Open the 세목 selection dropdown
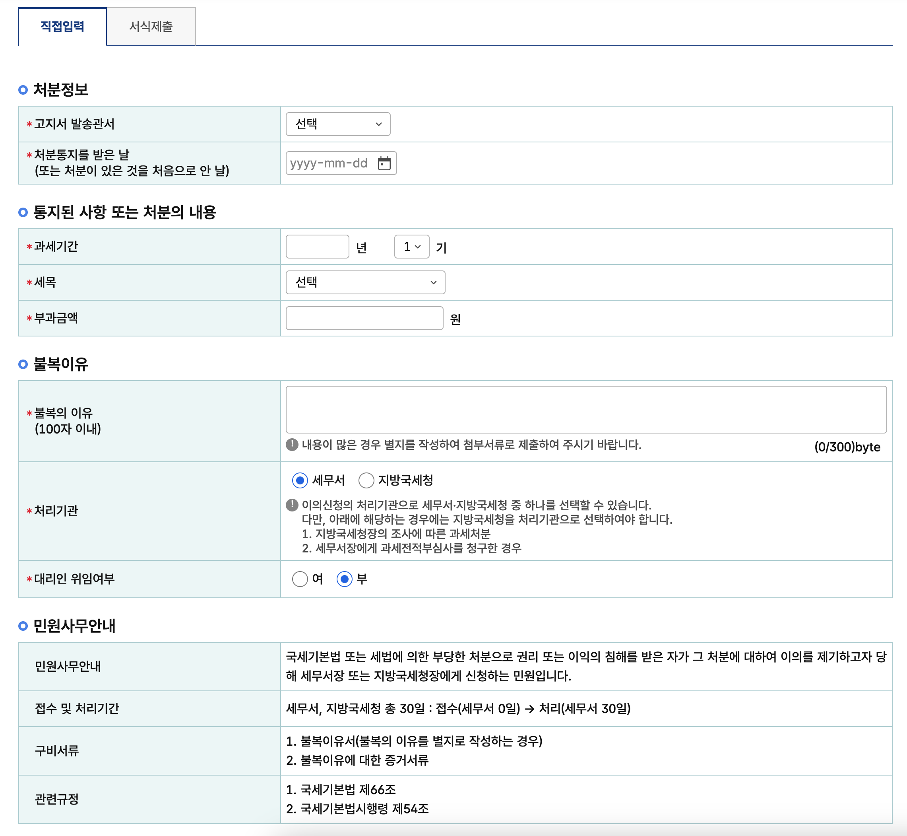 pos(365,282)
